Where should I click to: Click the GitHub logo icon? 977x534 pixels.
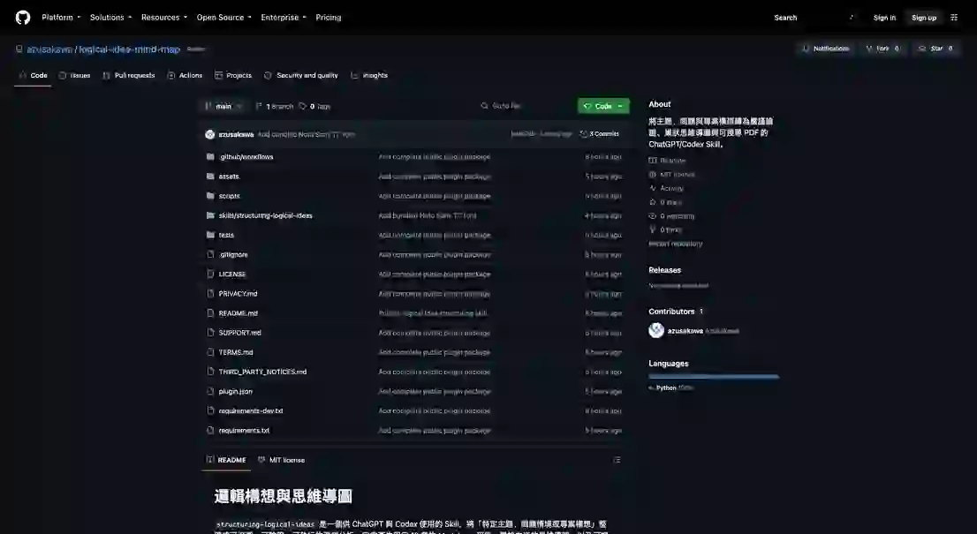pyautogui.click(x=23, y=18)
